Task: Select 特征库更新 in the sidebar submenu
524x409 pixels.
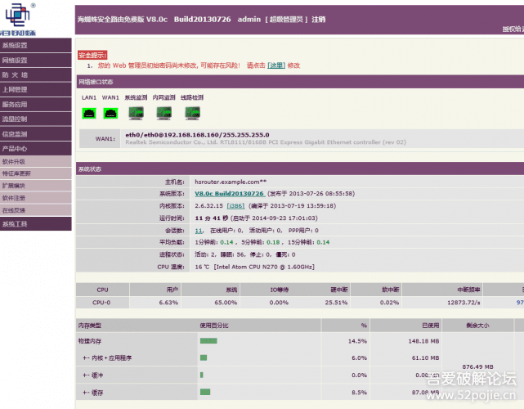Action: [x=16, y=173]
